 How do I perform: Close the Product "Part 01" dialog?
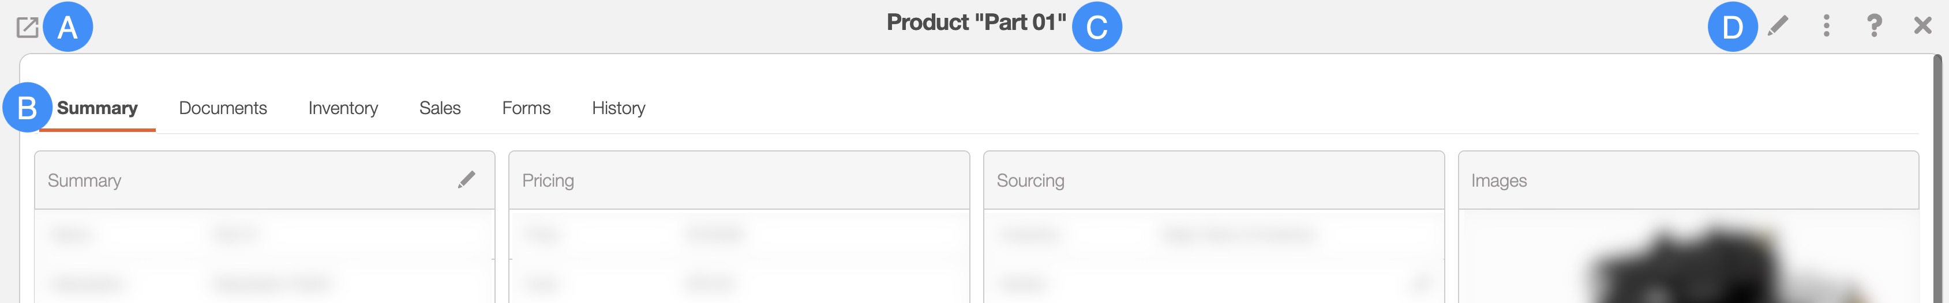pyautogui.click(x=1922, y=26)
